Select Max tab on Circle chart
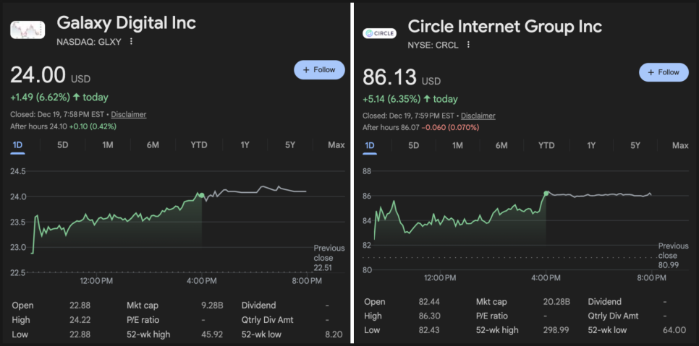Viewport: 699px width, 346px height. coord(680,146)
